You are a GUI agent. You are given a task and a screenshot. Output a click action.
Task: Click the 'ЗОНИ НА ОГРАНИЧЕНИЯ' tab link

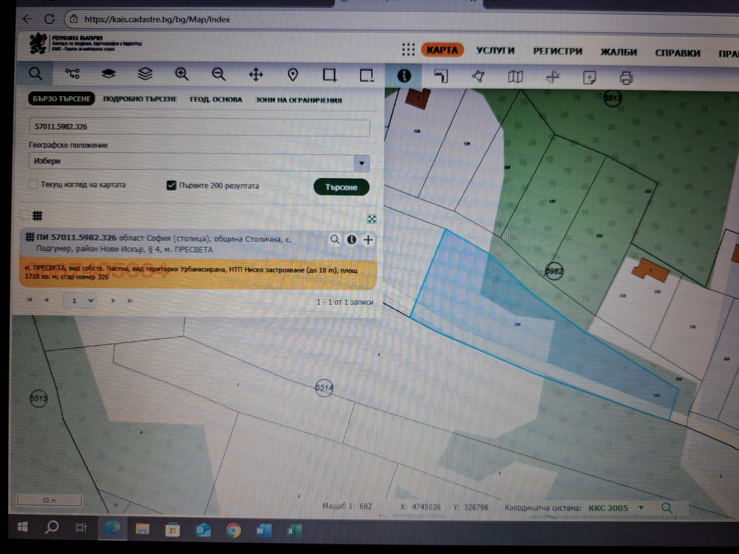point(298,100)
